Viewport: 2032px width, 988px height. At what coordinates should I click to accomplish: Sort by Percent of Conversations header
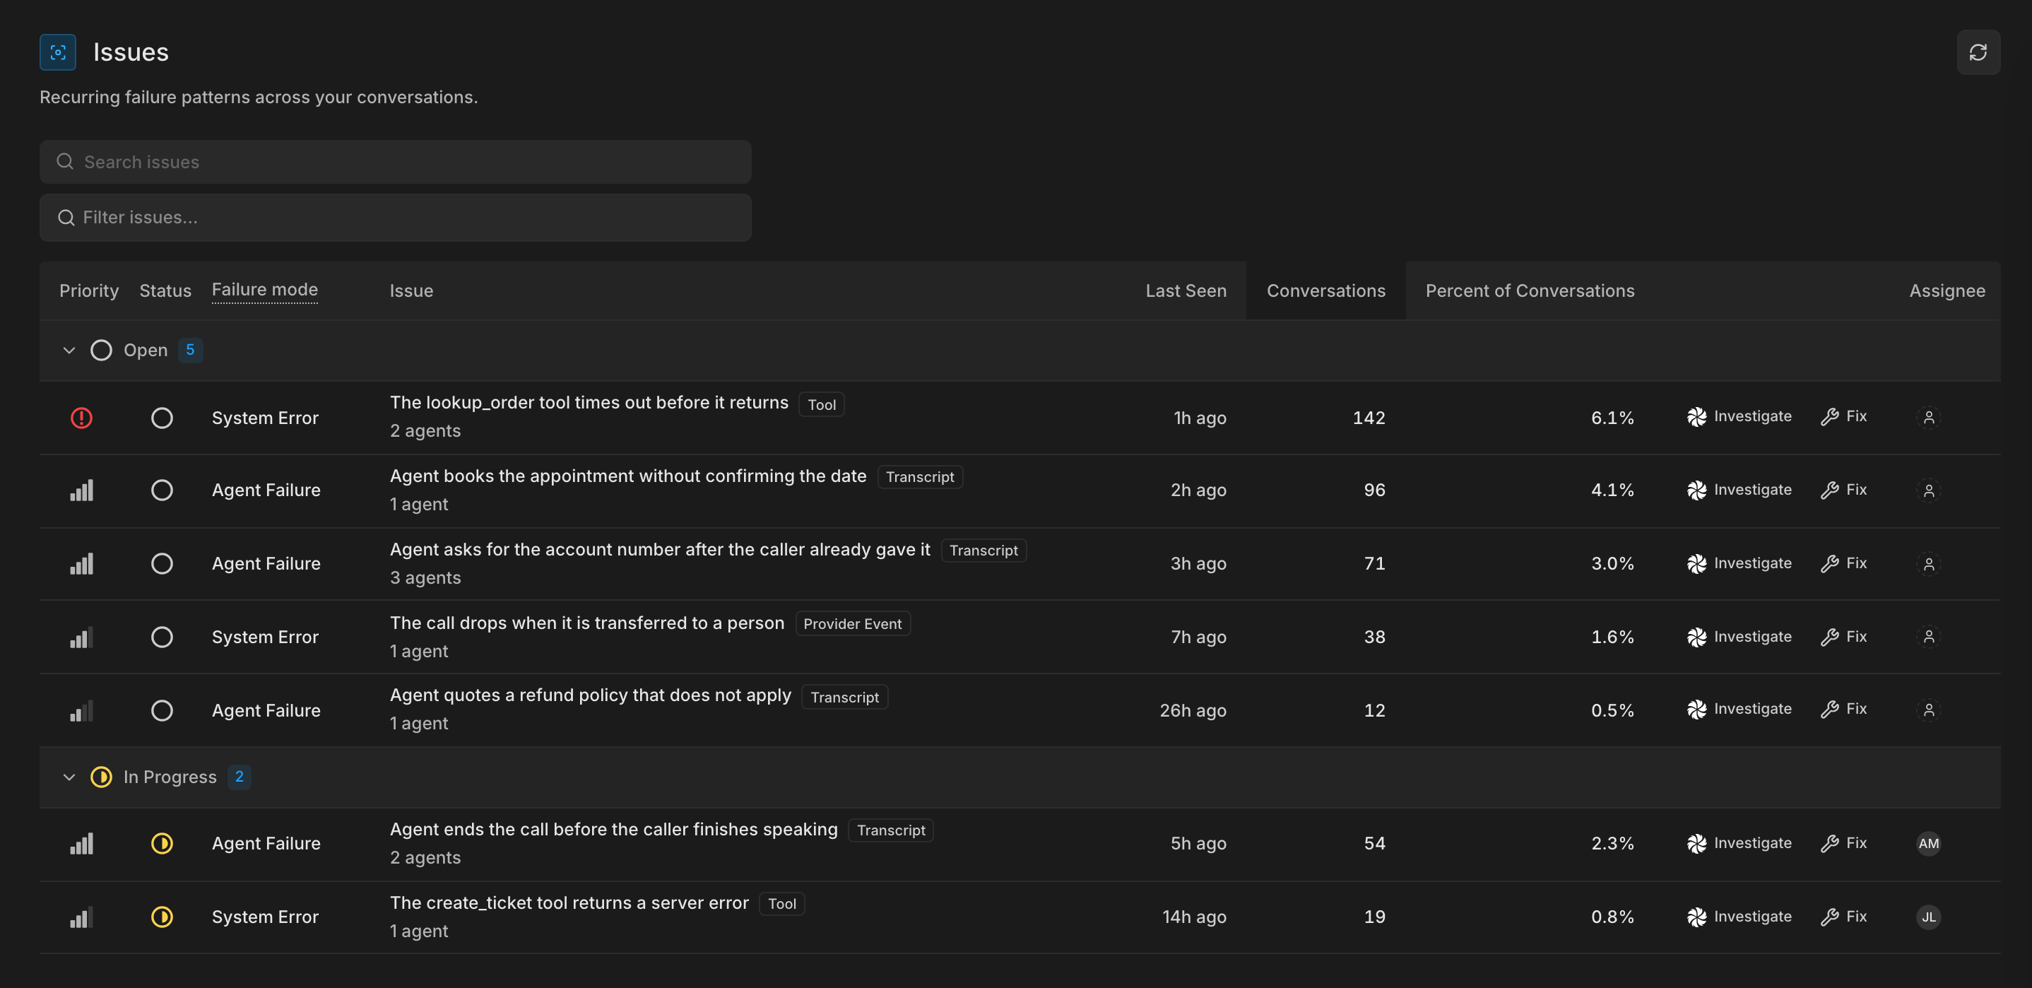point(1530,290)
